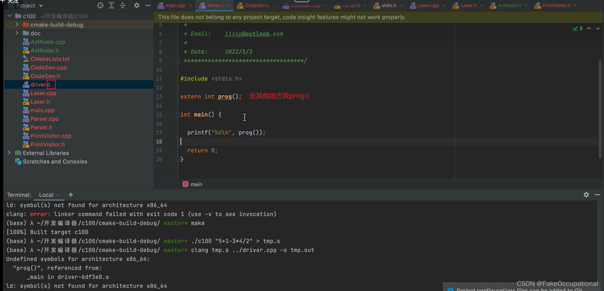The image size is (604, 291).
Task: Select CodeGen.cpp in project tree
Action: pos(49,67)
